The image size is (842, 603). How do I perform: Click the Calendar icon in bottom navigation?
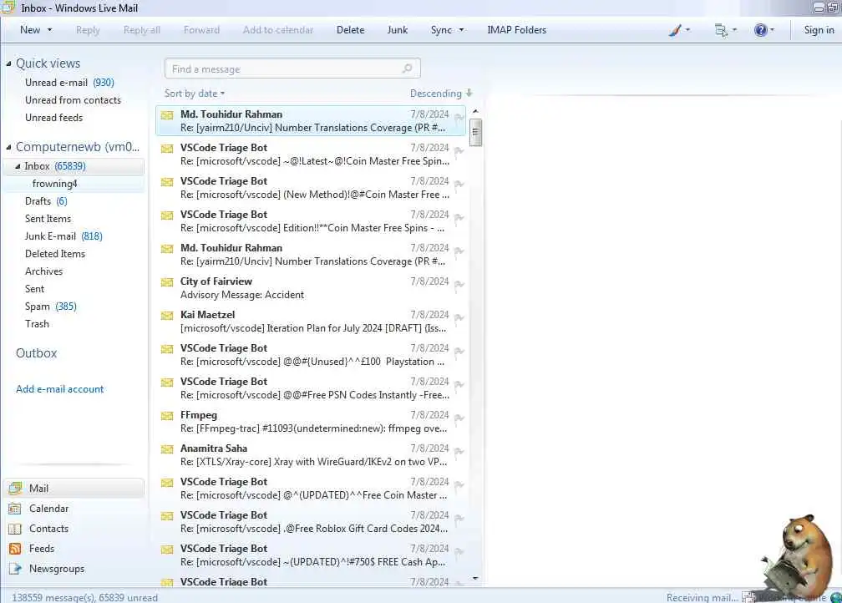pos(16,508)
